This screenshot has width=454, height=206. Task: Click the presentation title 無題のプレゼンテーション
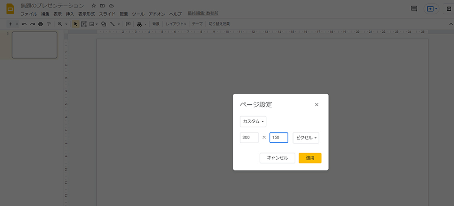coord(52,6)
